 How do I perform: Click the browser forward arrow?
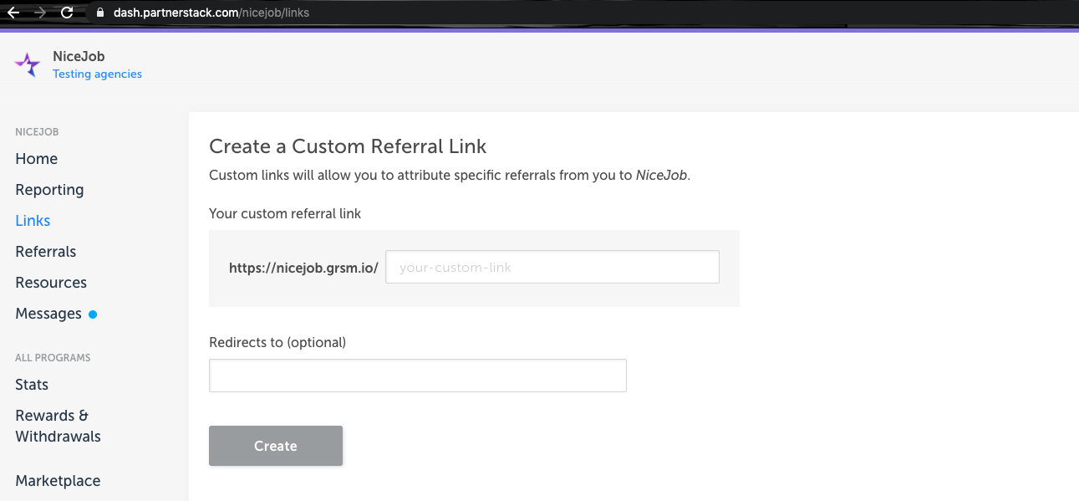click(x=40, y=13)
